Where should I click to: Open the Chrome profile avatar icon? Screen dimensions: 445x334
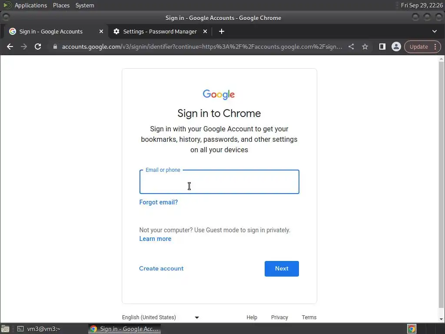tap(396, 47)
